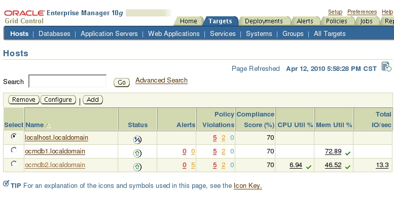The height and width of the screenshot is (197, 394).
Task: Open the Databases subtab
Action: coord(54,33)
